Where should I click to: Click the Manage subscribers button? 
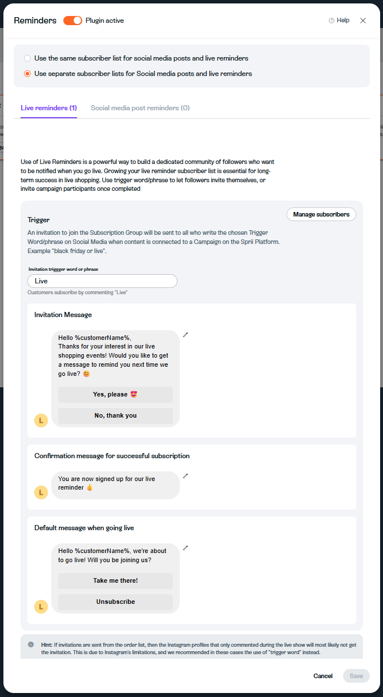click(x=321, y=214)
